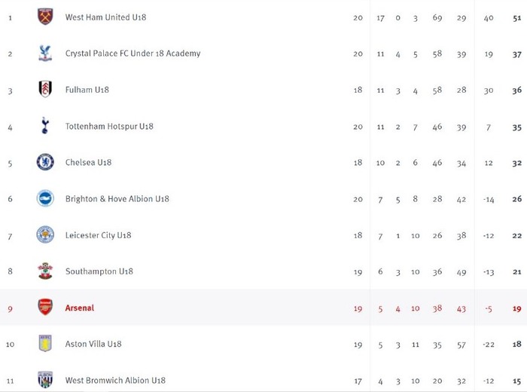Select the Aston Villa crest icon
527x392 pixels.
45,344
